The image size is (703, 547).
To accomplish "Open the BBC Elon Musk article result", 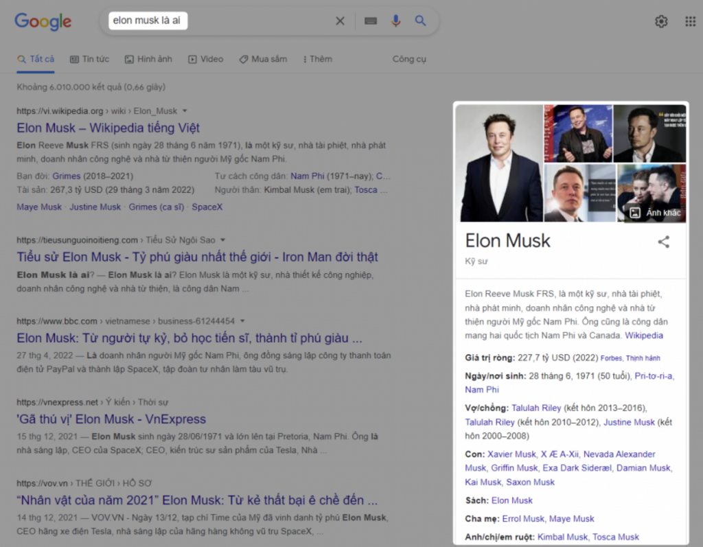I will [189, 338].
